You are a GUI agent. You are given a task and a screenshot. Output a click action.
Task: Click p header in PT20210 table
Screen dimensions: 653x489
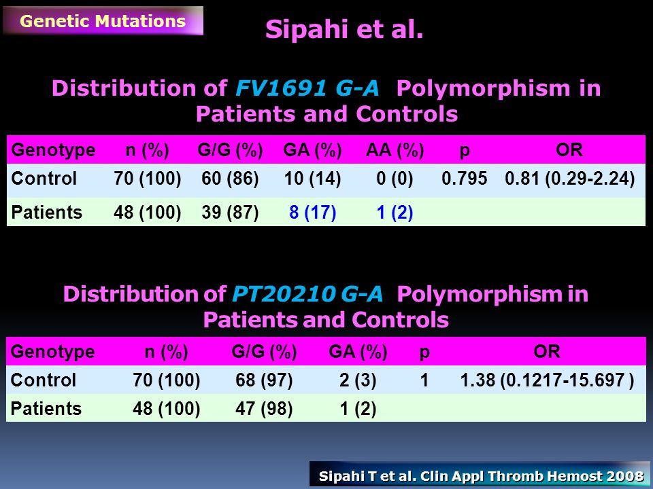(x=424, y=353)
